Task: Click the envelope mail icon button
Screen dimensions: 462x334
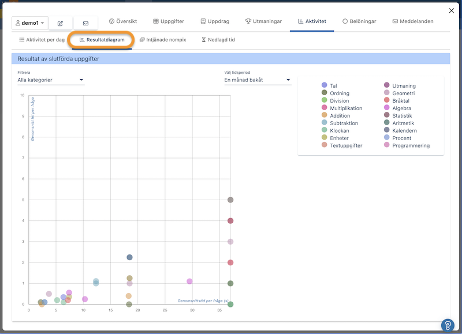Action: 85,23
